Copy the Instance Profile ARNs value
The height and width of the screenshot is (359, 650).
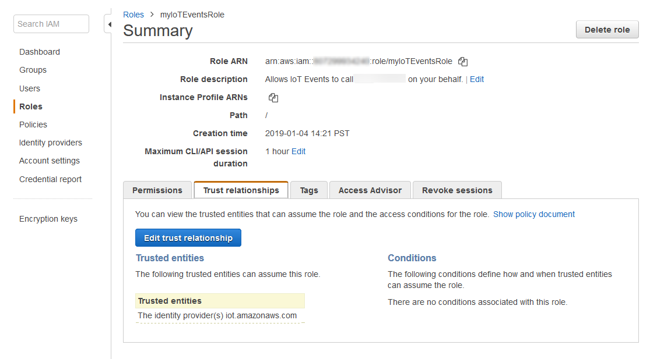[x=273, y=97]
